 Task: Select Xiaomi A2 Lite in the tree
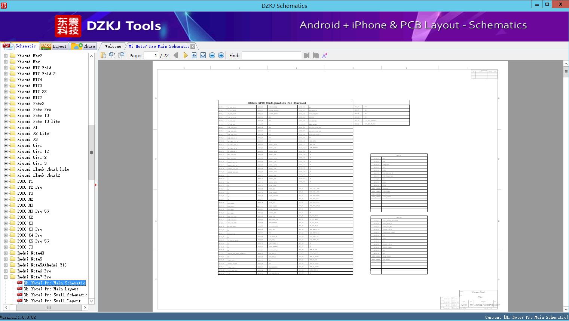[x=33, y=133]
